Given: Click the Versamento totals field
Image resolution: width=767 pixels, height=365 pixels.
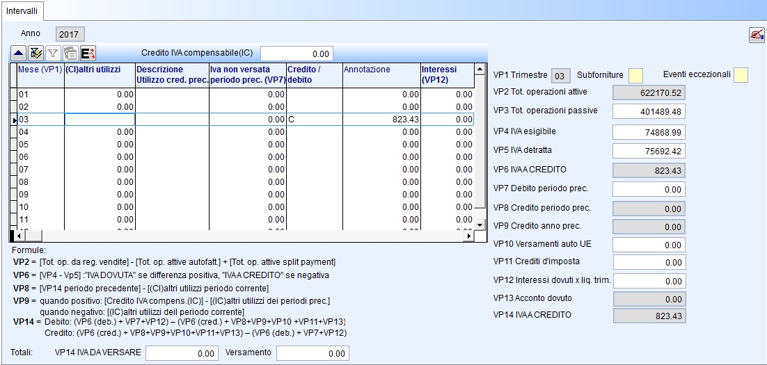Looking at the screenshot, I should click(313, 353).
